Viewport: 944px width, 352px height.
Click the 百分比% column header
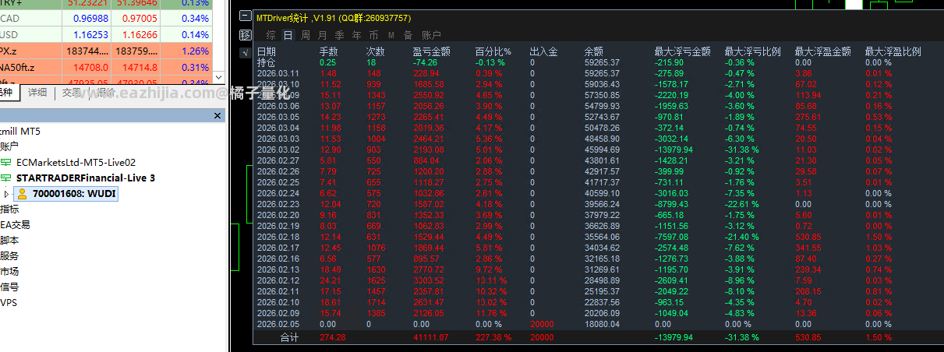(x=493, y=52)
